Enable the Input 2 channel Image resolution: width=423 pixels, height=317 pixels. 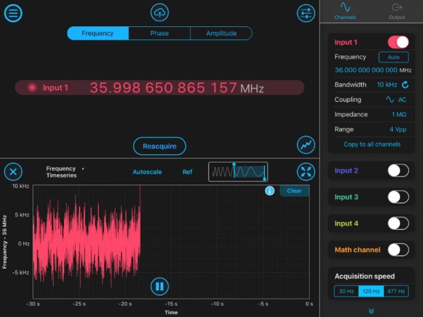pyautogui.click(x=398, y=171)
